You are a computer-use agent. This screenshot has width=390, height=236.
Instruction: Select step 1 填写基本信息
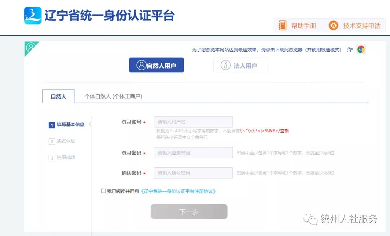67,124
